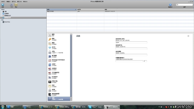
Task: Open the Advanced gear payload
Action: [x=59, y=99]
